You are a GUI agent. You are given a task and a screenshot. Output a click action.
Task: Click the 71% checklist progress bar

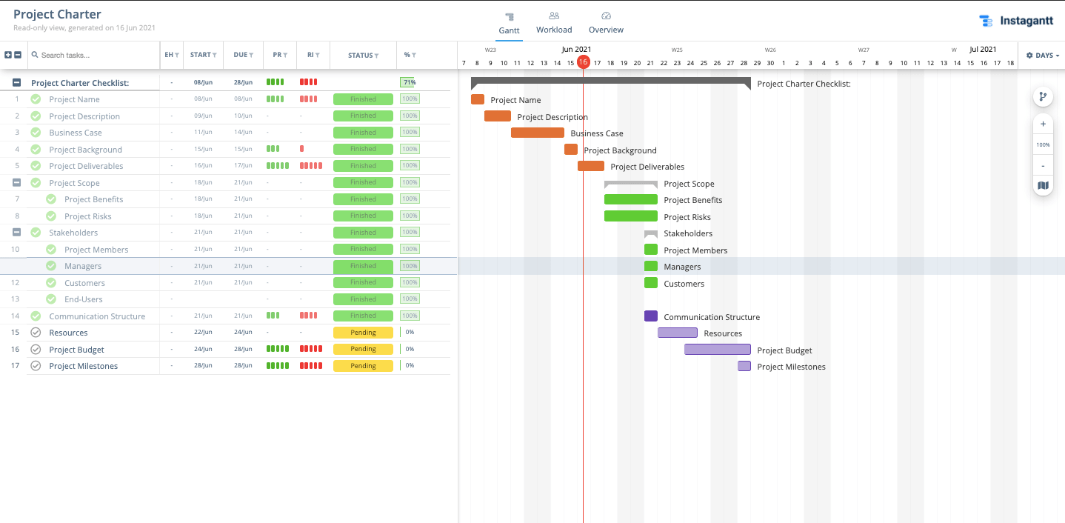(409, 82)
